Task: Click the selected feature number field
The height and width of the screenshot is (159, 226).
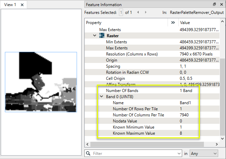Action: pyautogui.click(x=121, y=13)
